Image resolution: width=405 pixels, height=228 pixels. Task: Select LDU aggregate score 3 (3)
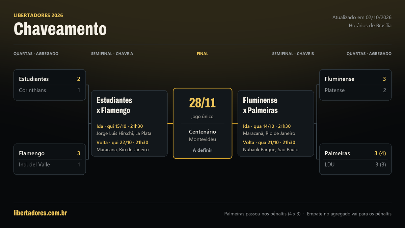(x=380, y=164)
